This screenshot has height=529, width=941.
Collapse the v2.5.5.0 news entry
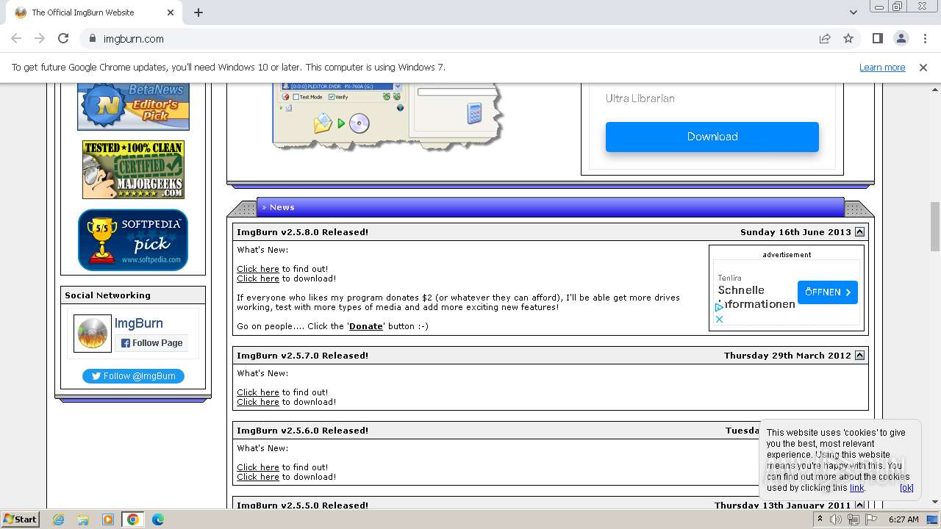coord(859,505)
